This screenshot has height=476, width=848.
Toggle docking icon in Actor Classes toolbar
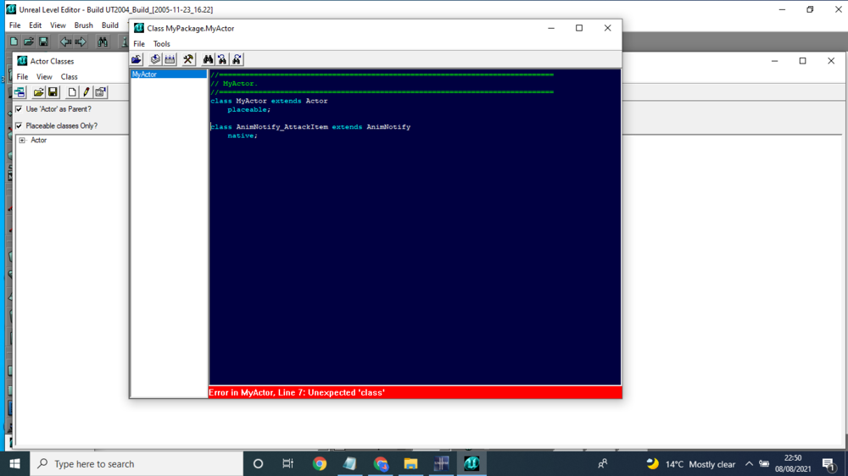click(20, 92)
